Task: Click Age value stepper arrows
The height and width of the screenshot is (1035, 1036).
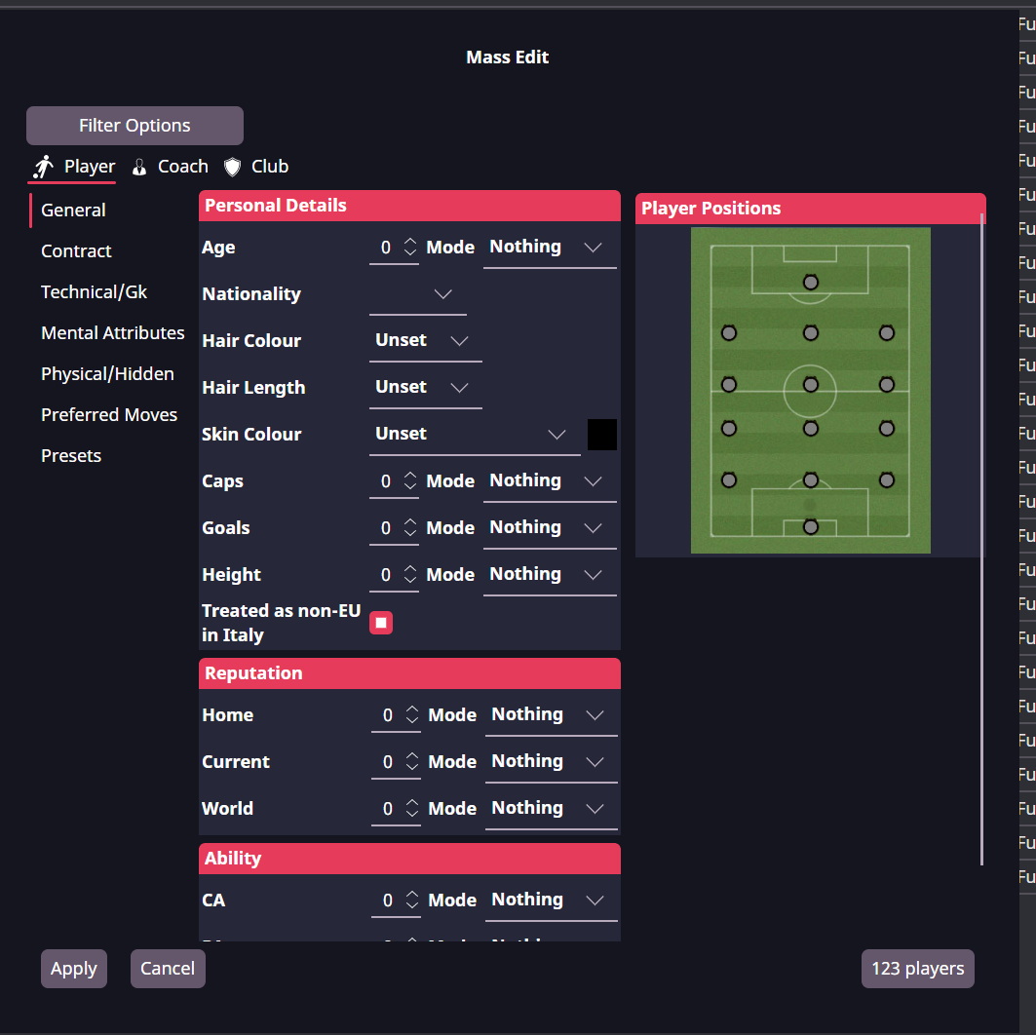Action: [x=409, y=248]
